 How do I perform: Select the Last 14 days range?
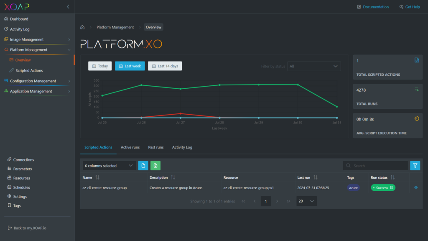pyautogui.click(x=165, y=66)
